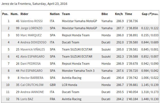The image size is (160, 103).
Task: Click the Nation column header
Action: point(54,14)
